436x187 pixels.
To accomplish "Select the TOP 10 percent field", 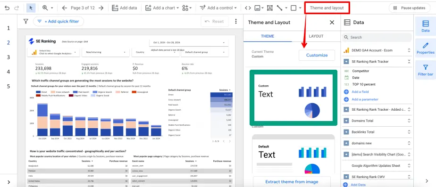I will click(x=364, y=84).
